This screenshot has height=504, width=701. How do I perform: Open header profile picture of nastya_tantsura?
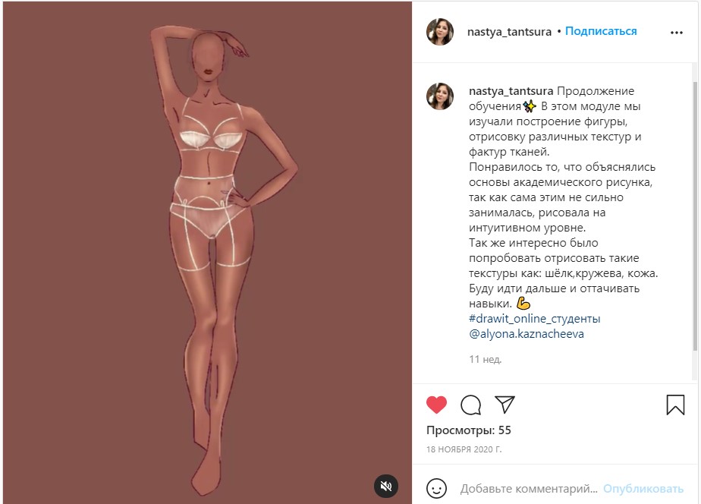coord(440,32)
